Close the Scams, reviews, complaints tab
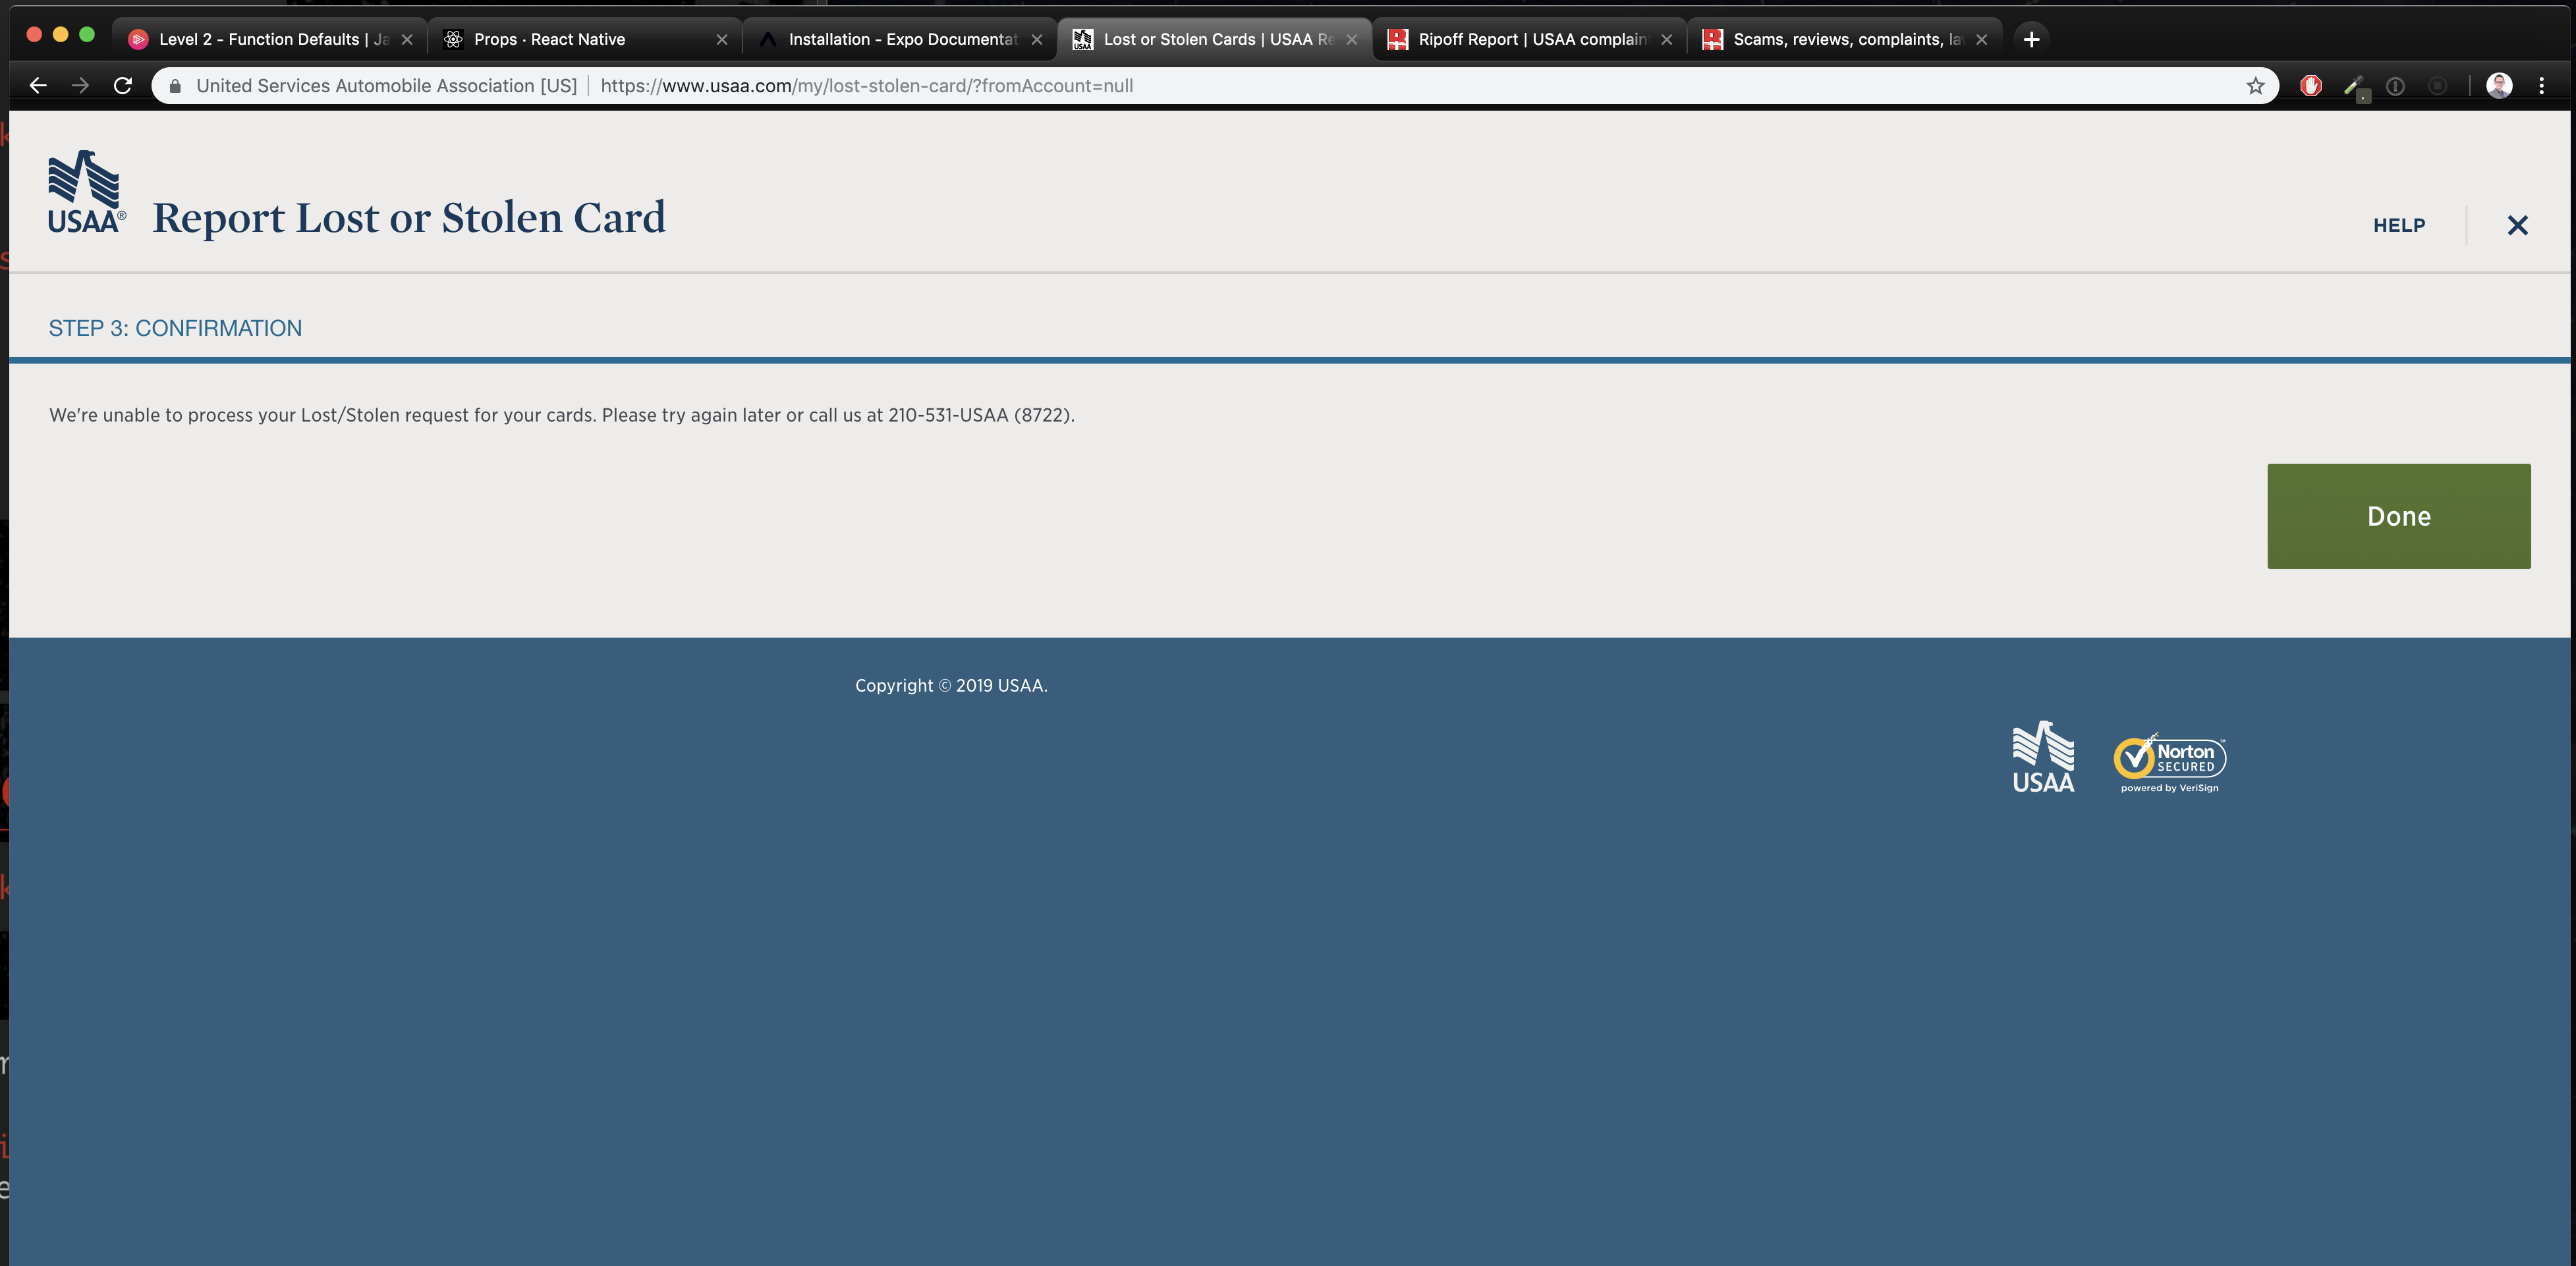Viewport: 2576px width, 1266px height. [1981, 39]
